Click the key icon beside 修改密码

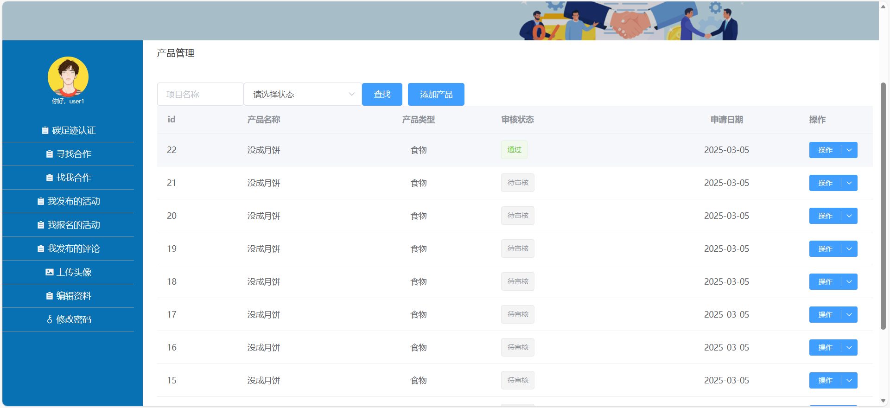50,320
